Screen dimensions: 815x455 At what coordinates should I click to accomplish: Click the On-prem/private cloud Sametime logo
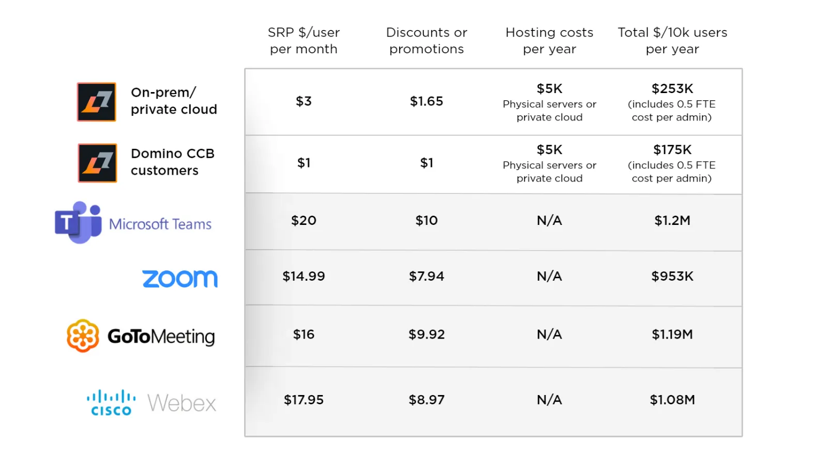[97, 102]
